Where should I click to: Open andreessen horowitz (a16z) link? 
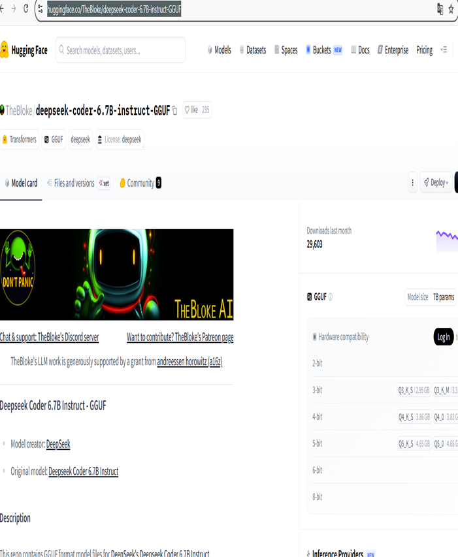click(189, 362)
